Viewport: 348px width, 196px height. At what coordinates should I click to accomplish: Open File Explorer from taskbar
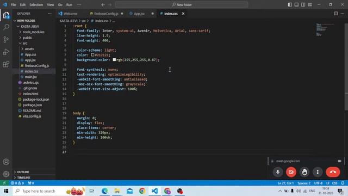(x=117, y=191)
